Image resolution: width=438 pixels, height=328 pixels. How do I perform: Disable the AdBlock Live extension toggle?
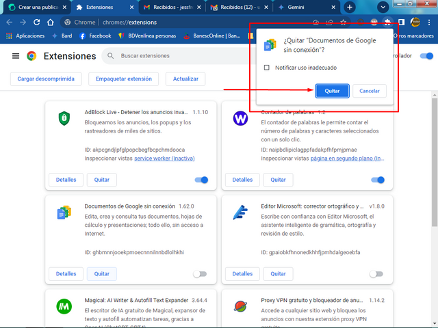point(201,180)
